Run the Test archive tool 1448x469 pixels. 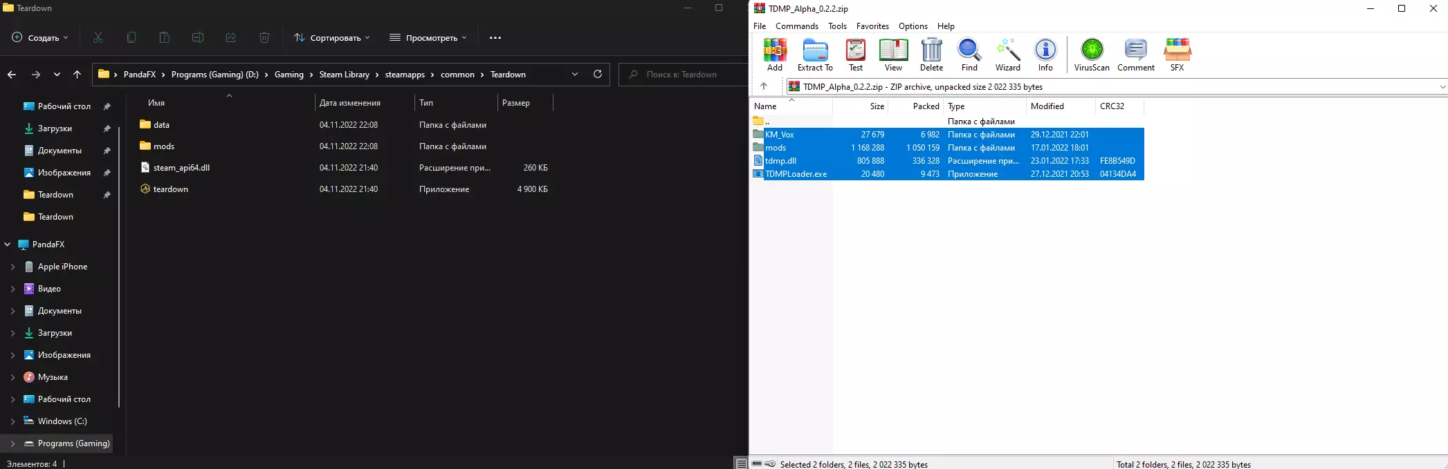[856, 55]
